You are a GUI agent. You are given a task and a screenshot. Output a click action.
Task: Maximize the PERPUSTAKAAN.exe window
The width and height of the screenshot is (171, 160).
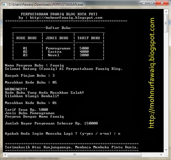click(151, 3)
